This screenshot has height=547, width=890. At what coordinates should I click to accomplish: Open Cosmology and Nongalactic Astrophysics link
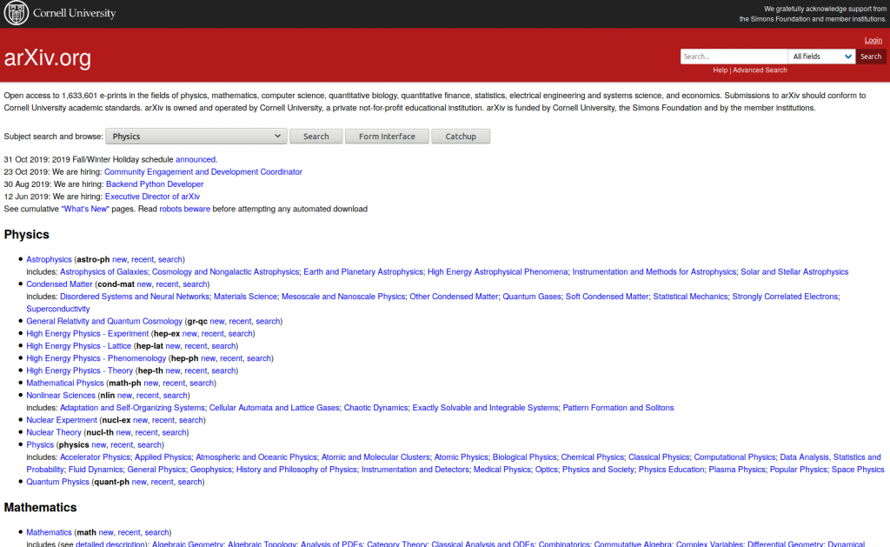(225, 272)
